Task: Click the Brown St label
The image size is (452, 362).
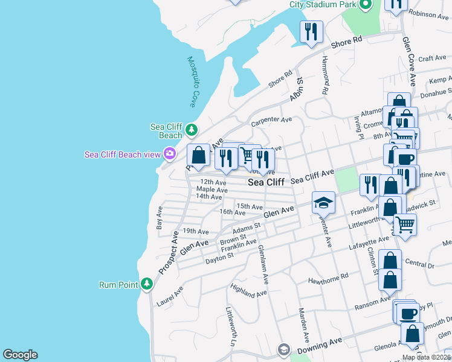Action: click(233, 240)
